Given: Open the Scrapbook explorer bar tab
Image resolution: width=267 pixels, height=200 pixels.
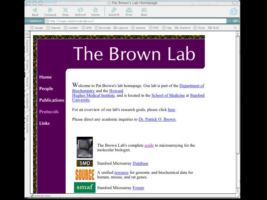Looking at the screenshot, I should click(x=27, y=101).
